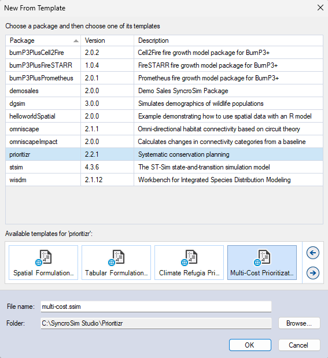Choose the demosales package row
This screenshot has height=358, width=328.
[164, 91]
